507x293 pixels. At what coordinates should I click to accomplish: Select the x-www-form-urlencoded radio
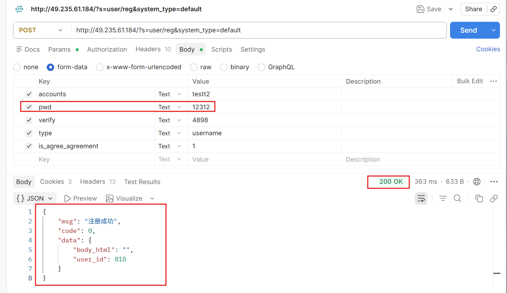[100, 67]
